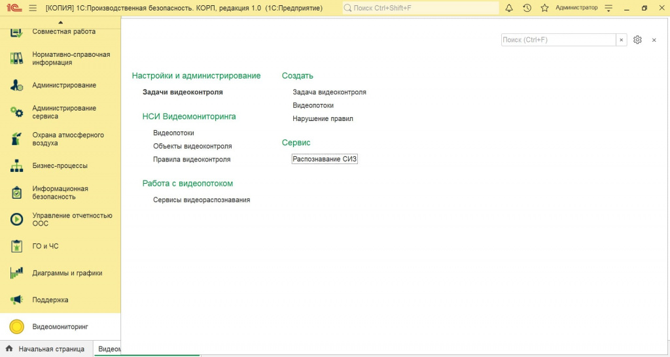Viewport: 670px width, 357px height.
Task: Click НСИ Видеомониторинга heading
Action: (x=189, y=116)
